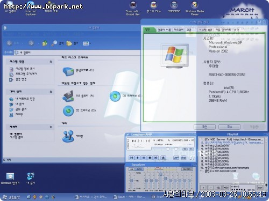Toggle the EQ window button in LonghornAMP
This screenshot has height=201, width=269.
(185, 149)
